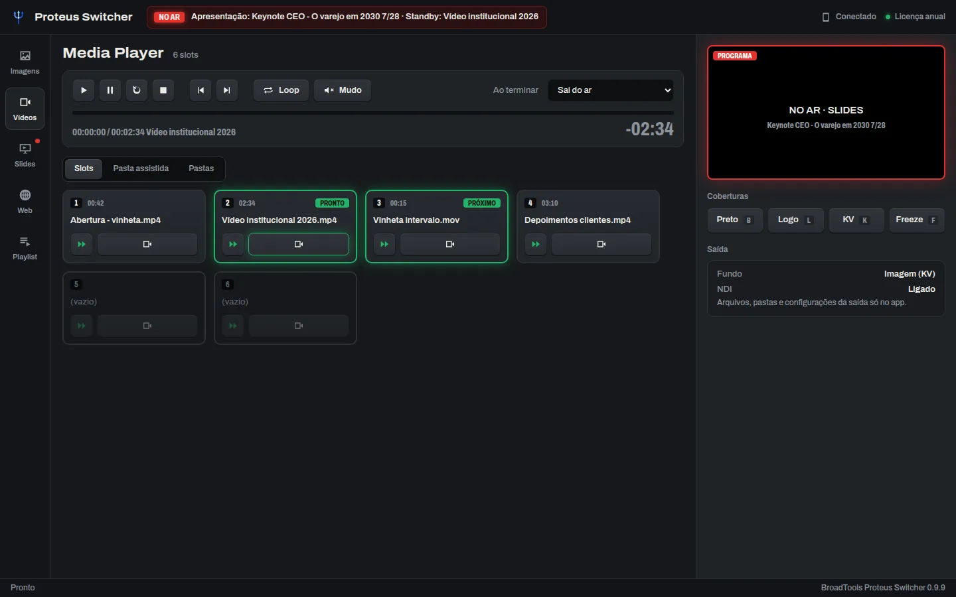Image resolution: width=956 pixels, height=597 pixels.
Task: Click the camera button in empty slot 5
Action: click(x=147, y=326)
